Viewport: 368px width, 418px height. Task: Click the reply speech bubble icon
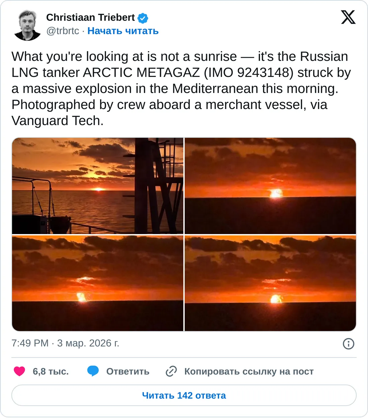click(x=93, y=371)
